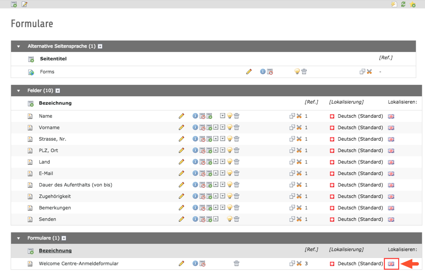The image size is (425, 274).
Task: Move the Name field down
Action: [222, 116]
